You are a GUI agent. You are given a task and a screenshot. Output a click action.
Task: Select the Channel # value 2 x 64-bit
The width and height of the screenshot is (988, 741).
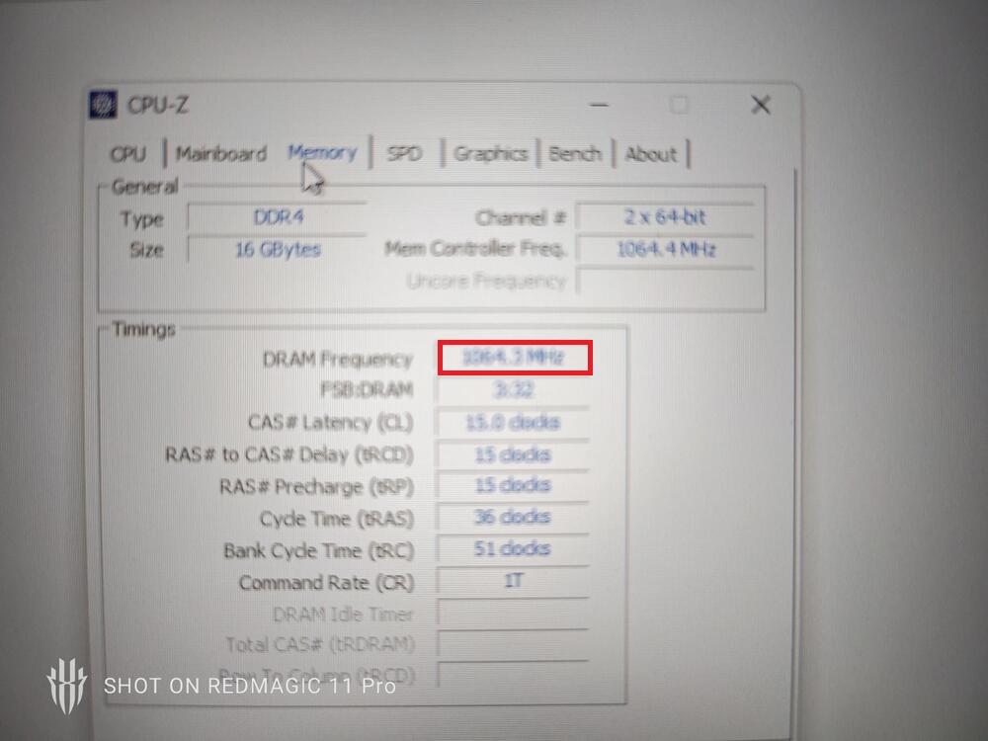click(665, 217)
